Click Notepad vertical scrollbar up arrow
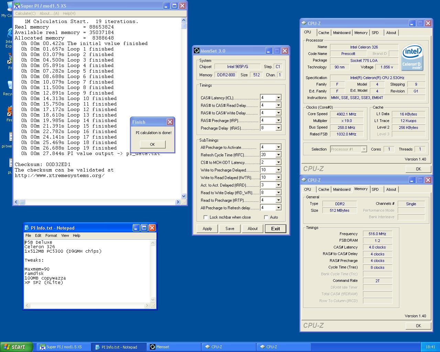The height and width of the screenshot is (352, 440). coord(153,243)
